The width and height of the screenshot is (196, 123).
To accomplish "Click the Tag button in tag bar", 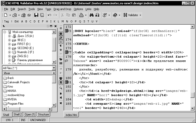I will [x=6, y=21].
